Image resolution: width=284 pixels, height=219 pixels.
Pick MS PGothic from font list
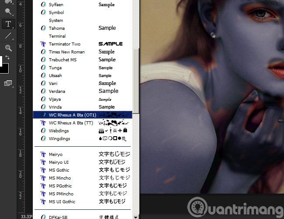83,186
